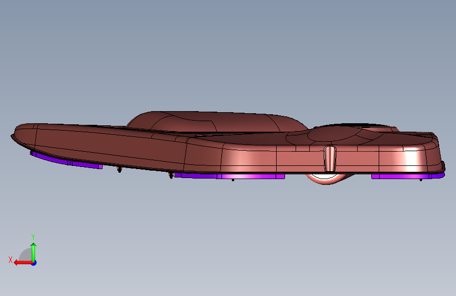
Task: Click the blue Z axis dot on the triad
Action: click(34, 263)
